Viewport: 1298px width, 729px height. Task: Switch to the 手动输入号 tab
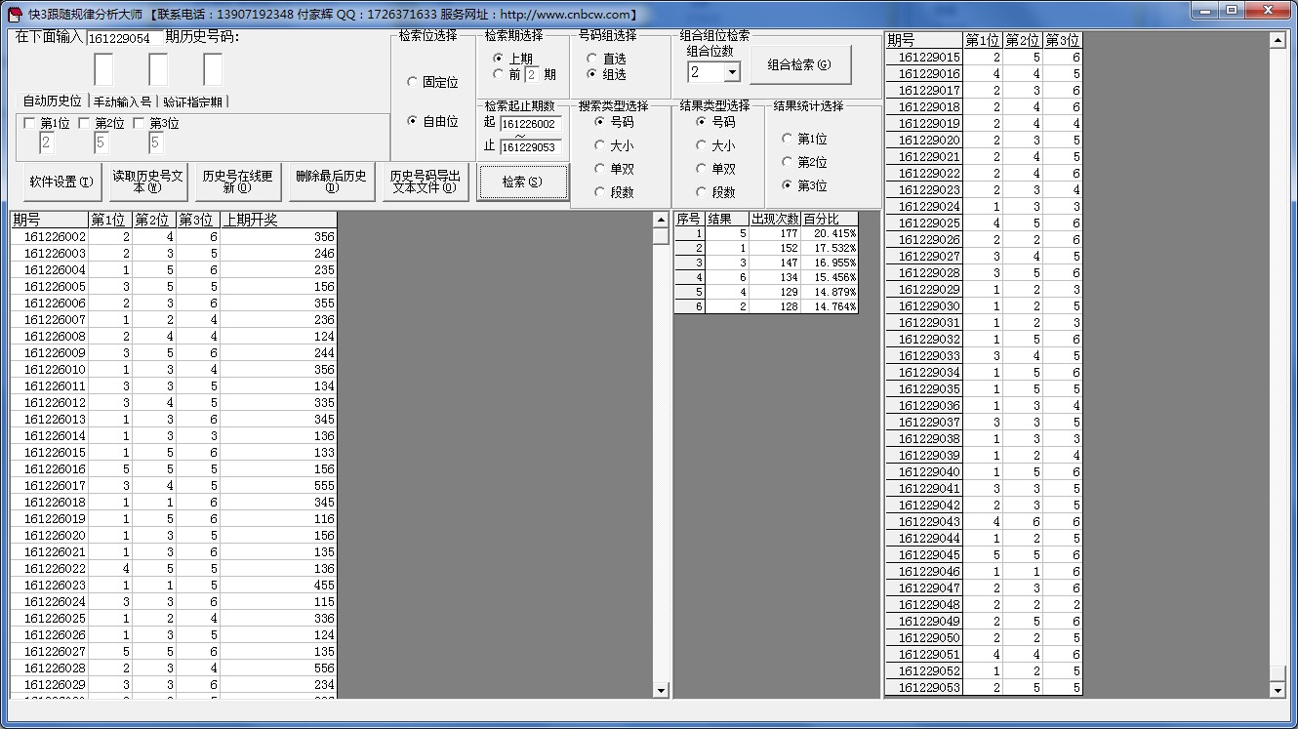[x=122, y=101]
